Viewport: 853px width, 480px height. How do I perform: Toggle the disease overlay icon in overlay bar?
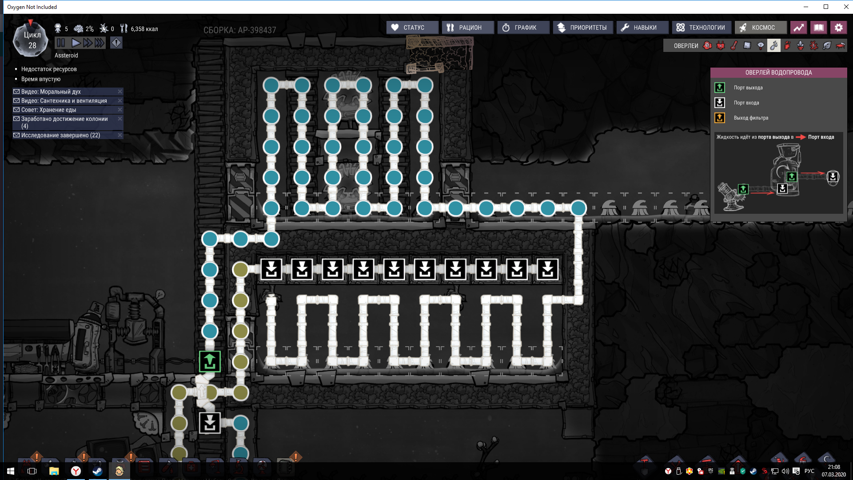click(x=814, y=46)
